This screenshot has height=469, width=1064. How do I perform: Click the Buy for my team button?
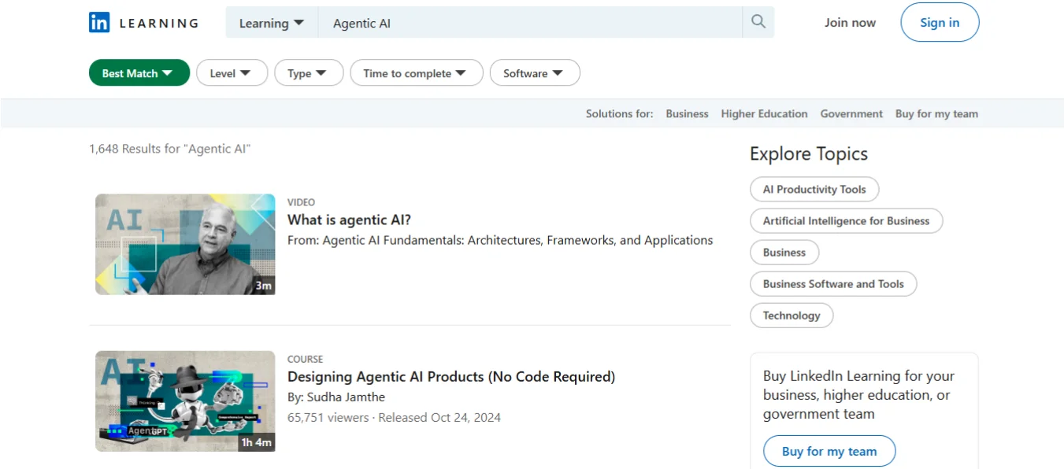click(829, 451)
